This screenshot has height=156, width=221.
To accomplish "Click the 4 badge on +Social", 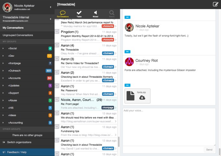I will [x=50, y=48].
